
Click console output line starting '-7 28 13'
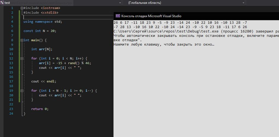180,27
